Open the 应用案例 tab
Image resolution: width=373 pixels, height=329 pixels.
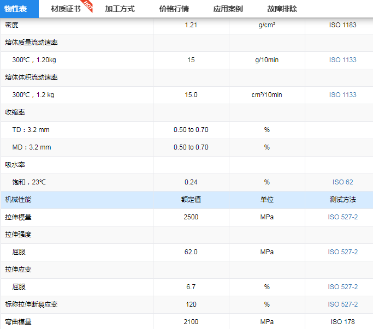pos(228,9)
